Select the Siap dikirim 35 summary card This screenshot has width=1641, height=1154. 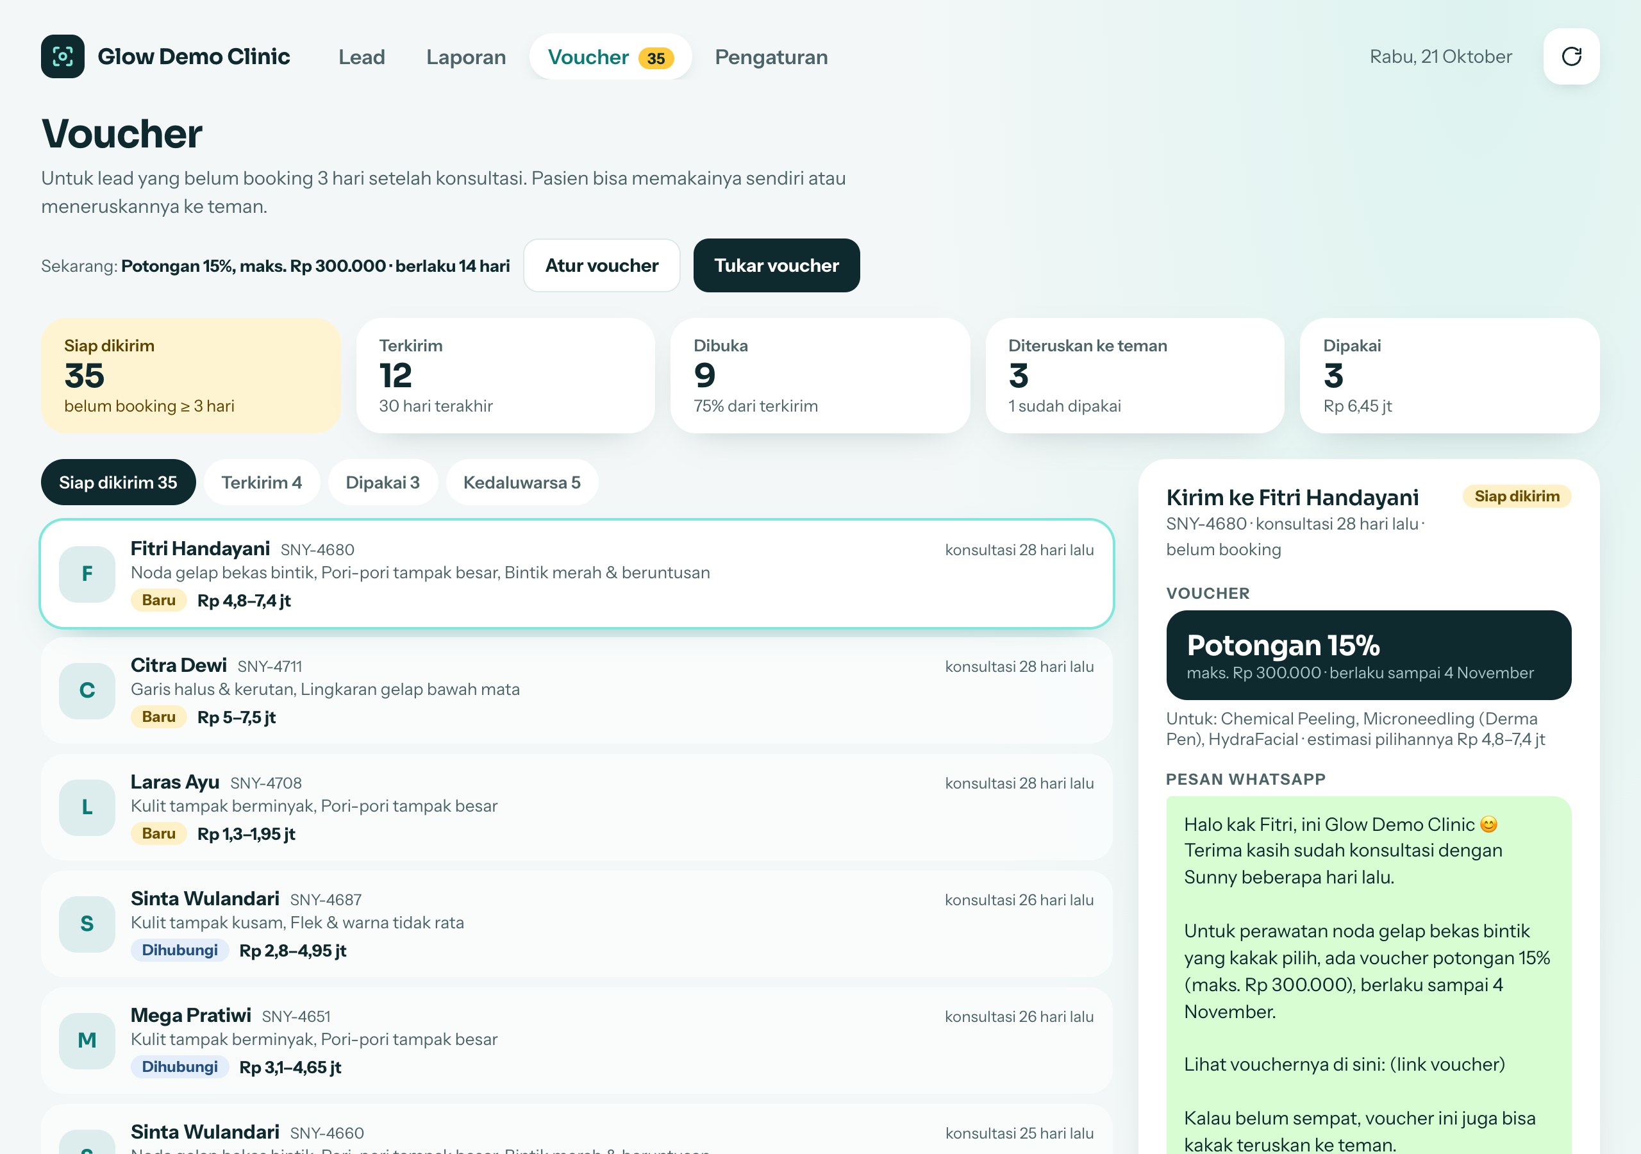[191, 376]
